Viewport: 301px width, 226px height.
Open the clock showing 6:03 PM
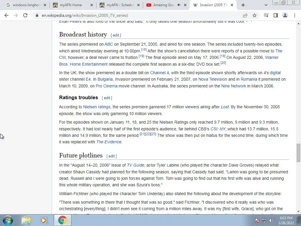[286, 220]
